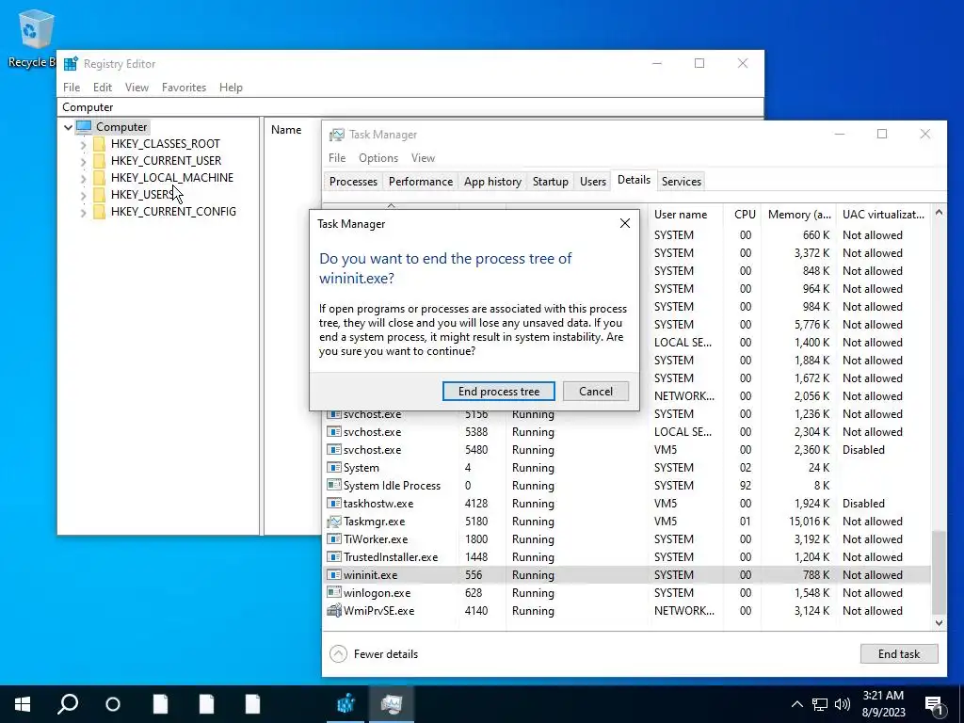Click the HKEY_CLASSES_ROOT folder icon

(99, 144)
